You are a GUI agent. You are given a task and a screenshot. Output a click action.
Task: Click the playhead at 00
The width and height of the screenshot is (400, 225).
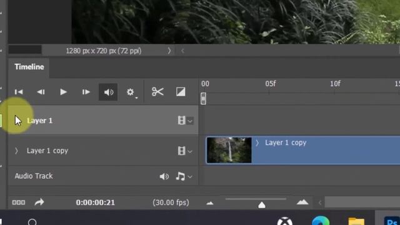pyautogui.click(x=203, y=99)
